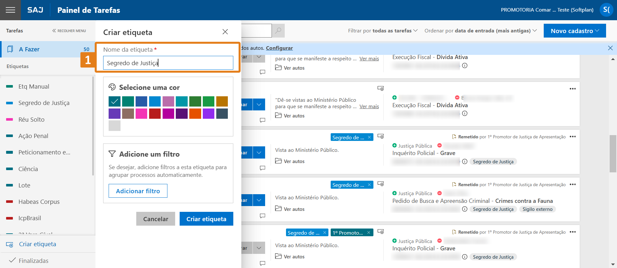Open the Finalizadas task list
This screenshot has height=268, width=617.
pyautogui.click(x=33, y=261)
